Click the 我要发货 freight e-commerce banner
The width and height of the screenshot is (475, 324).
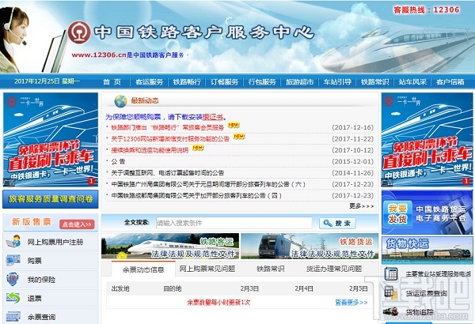tap(427, 213)
